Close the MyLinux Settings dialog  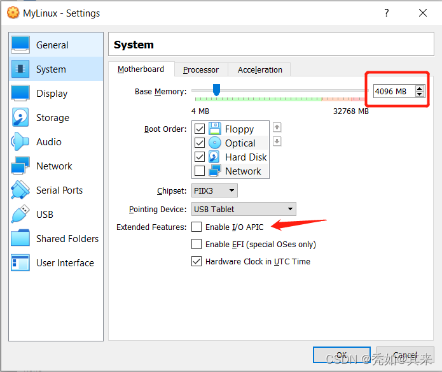422,13
